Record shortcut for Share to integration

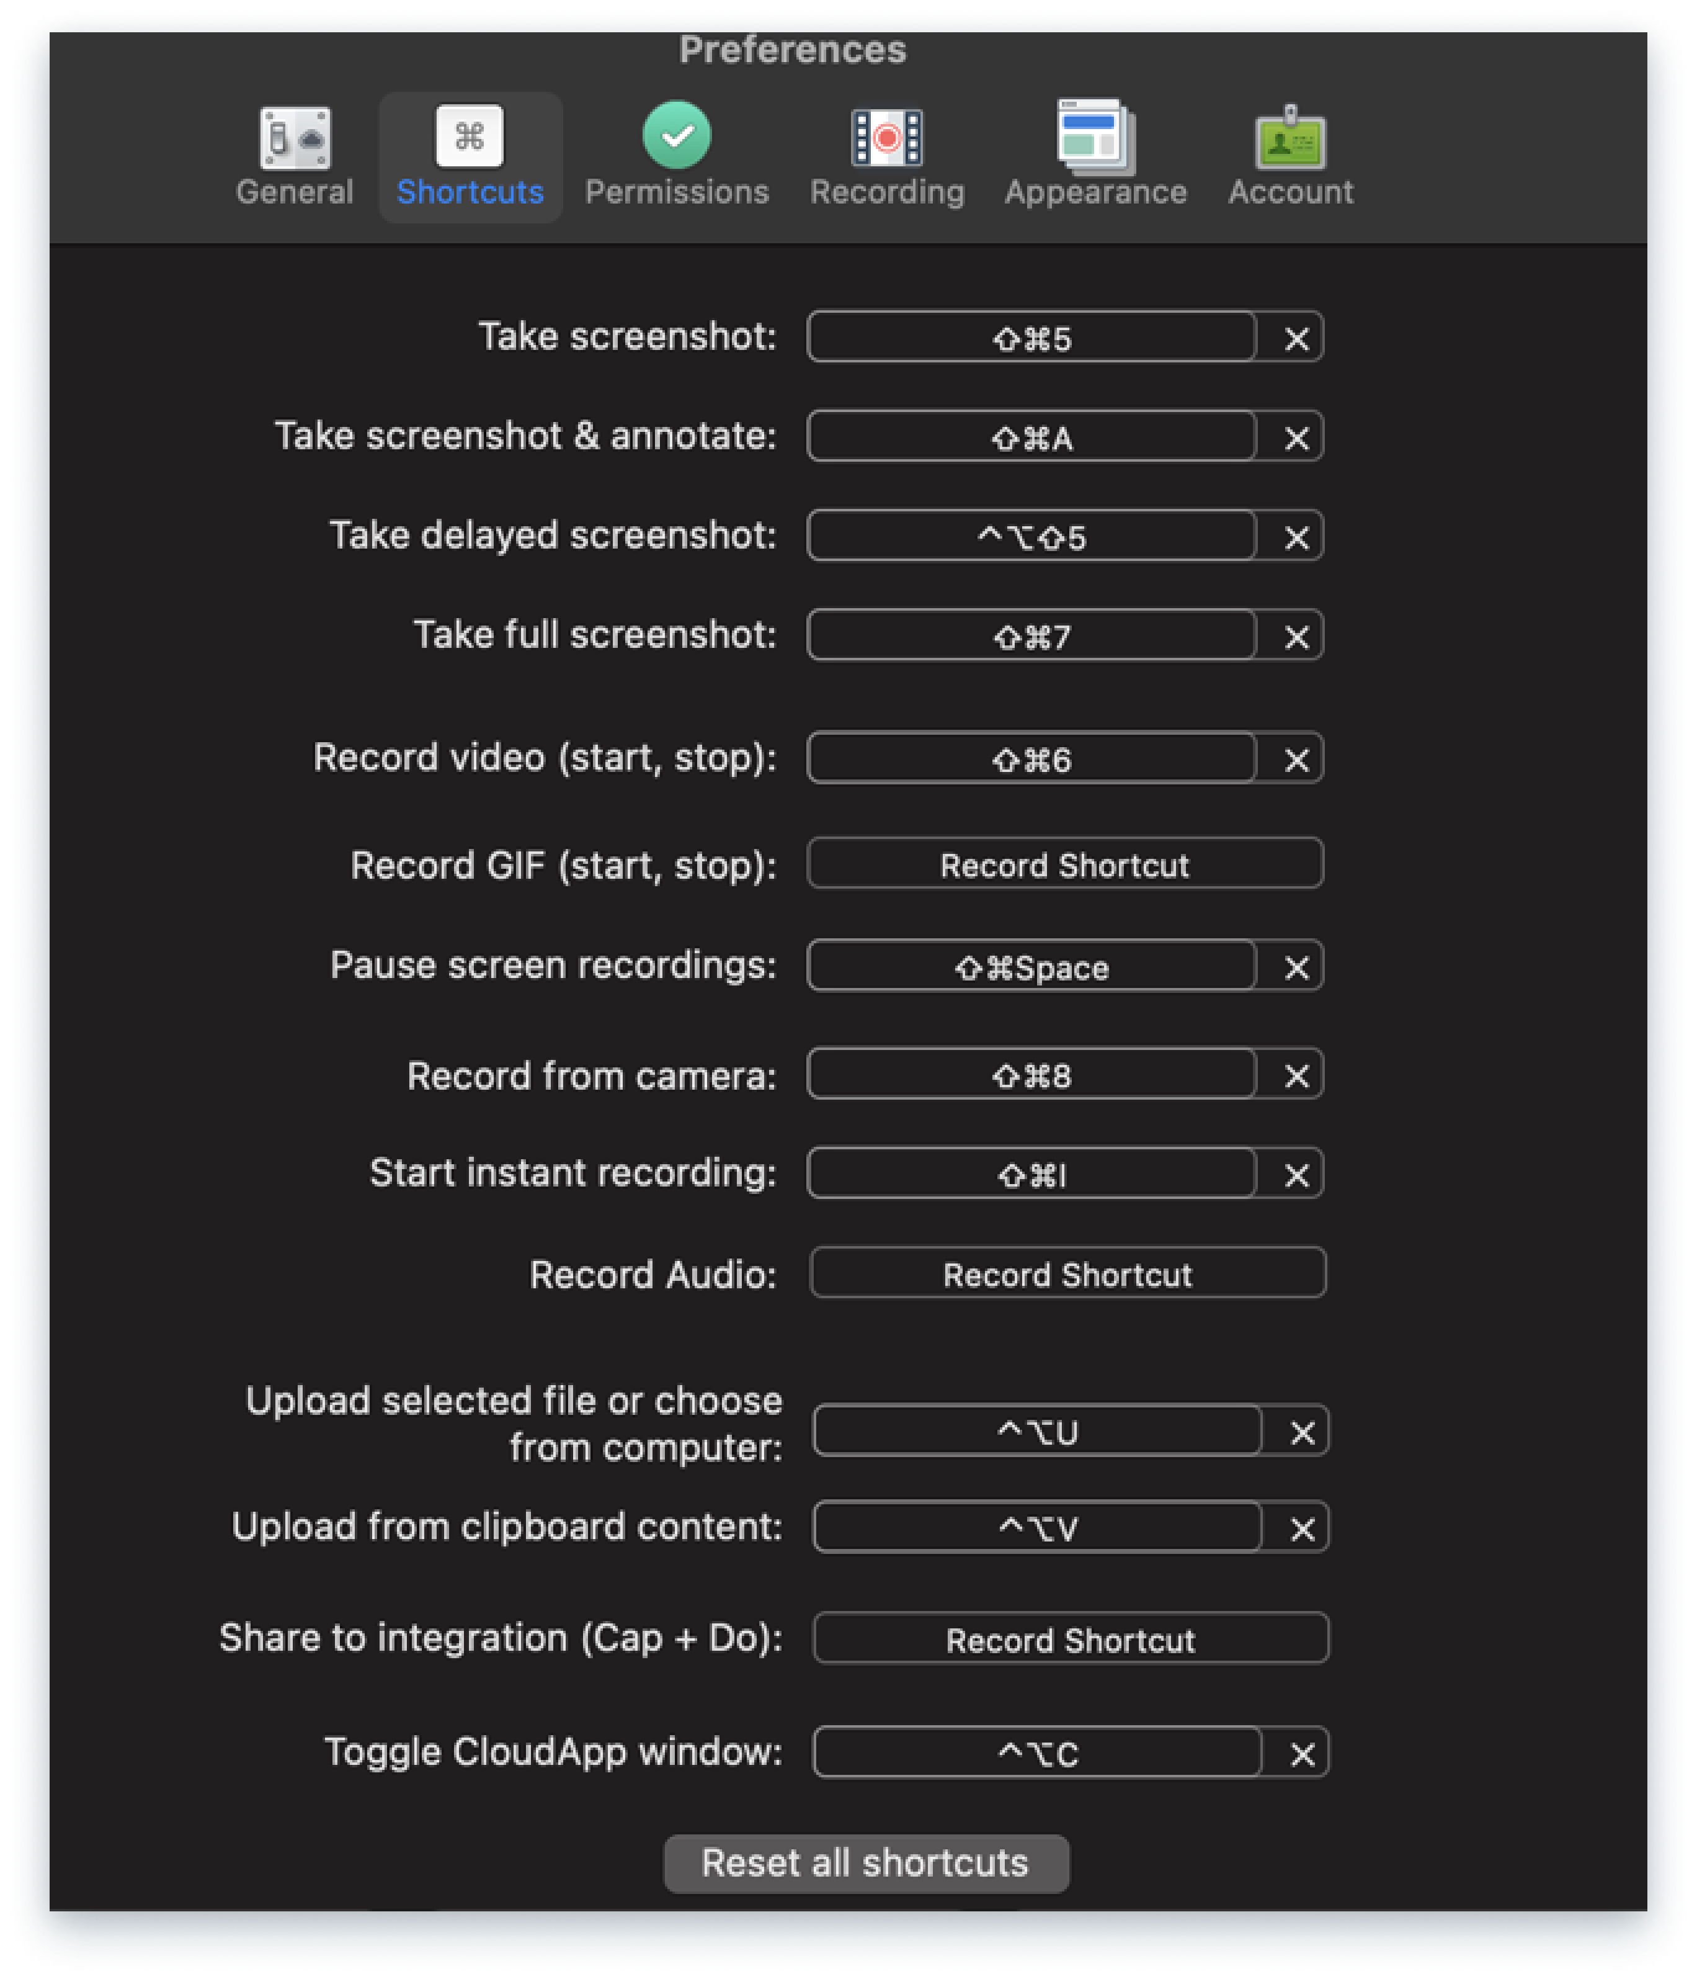click(1070, 1639)
